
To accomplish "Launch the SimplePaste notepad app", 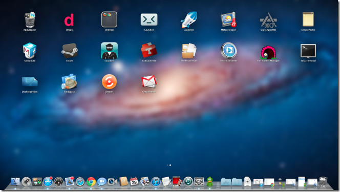I will click(308, 19).
